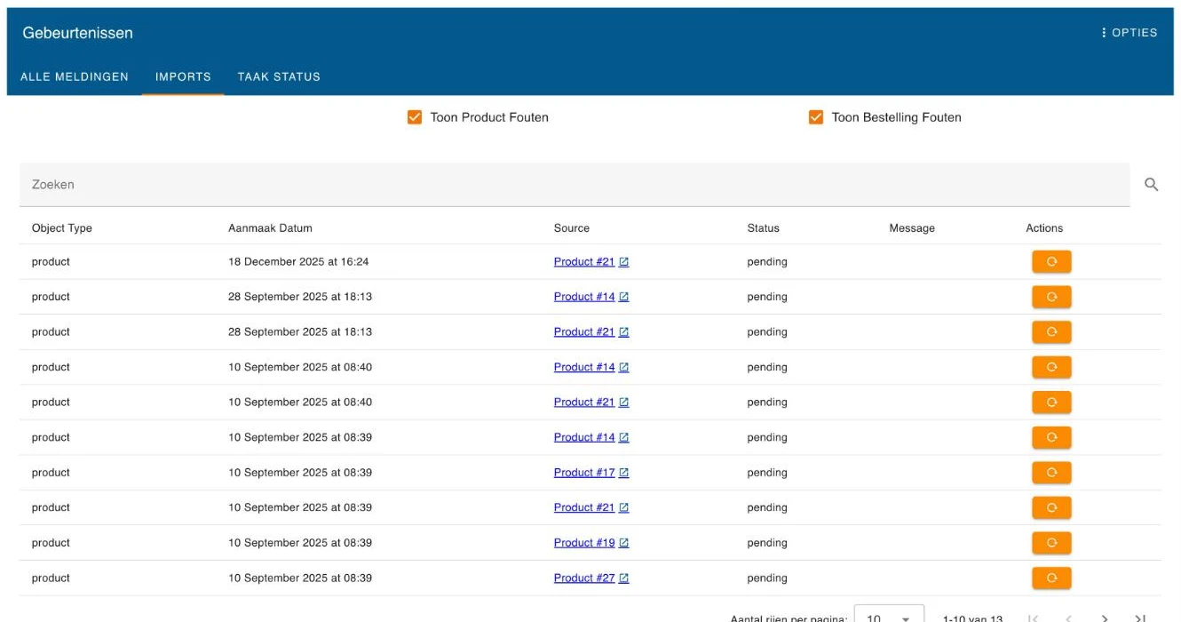Screen dimensions: 1181x622
Task: Open the Product #27 link
Action: coord(584,578)
